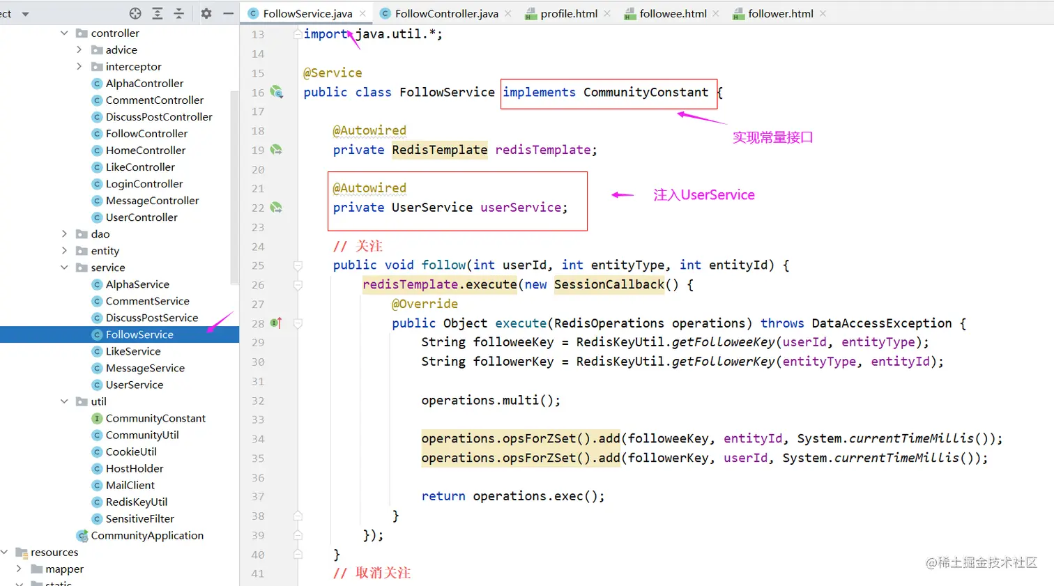The height and width of the screenshot is (586, 1054).
Task: Hide the project panel with minimize icon
Action: pos(228,13)
